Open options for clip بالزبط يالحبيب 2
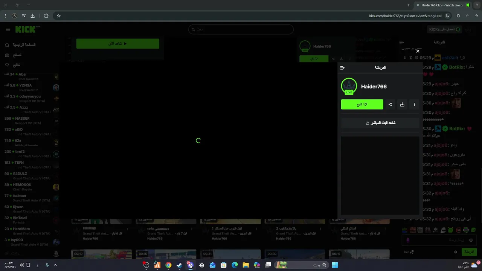 point(320,229)
